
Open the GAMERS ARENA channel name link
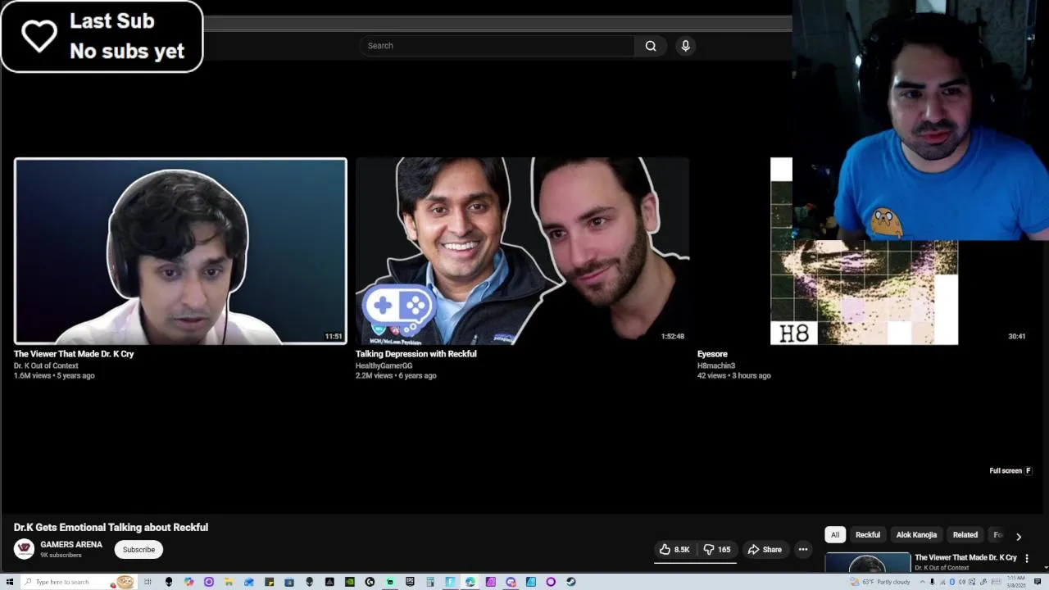[x=71, y=545]
